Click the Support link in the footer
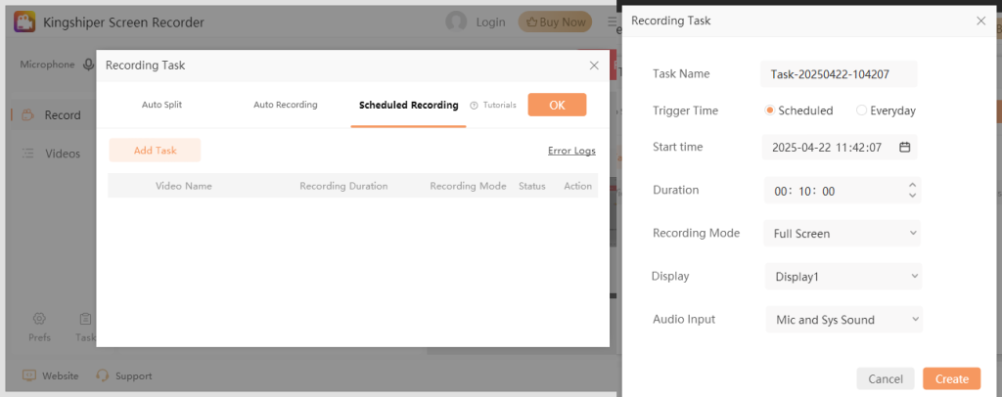 click(x=133, y=375)
